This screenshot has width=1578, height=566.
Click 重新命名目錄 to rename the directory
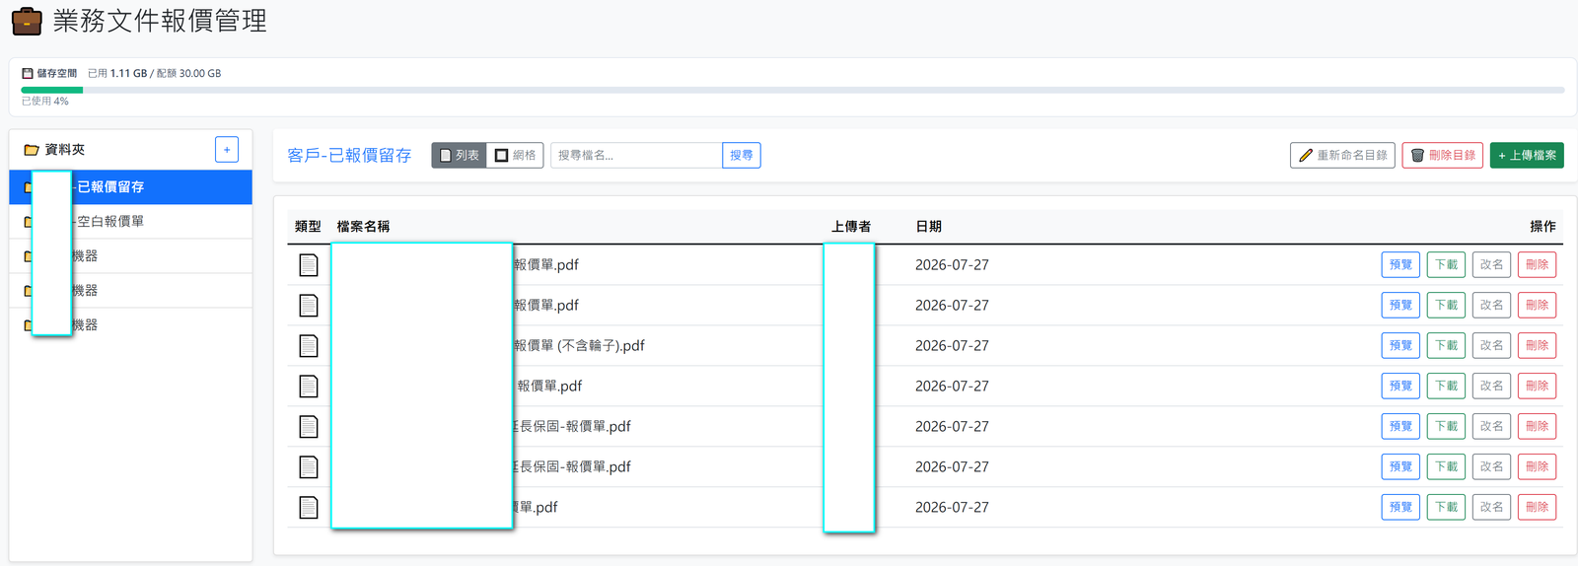point(1342,156)
